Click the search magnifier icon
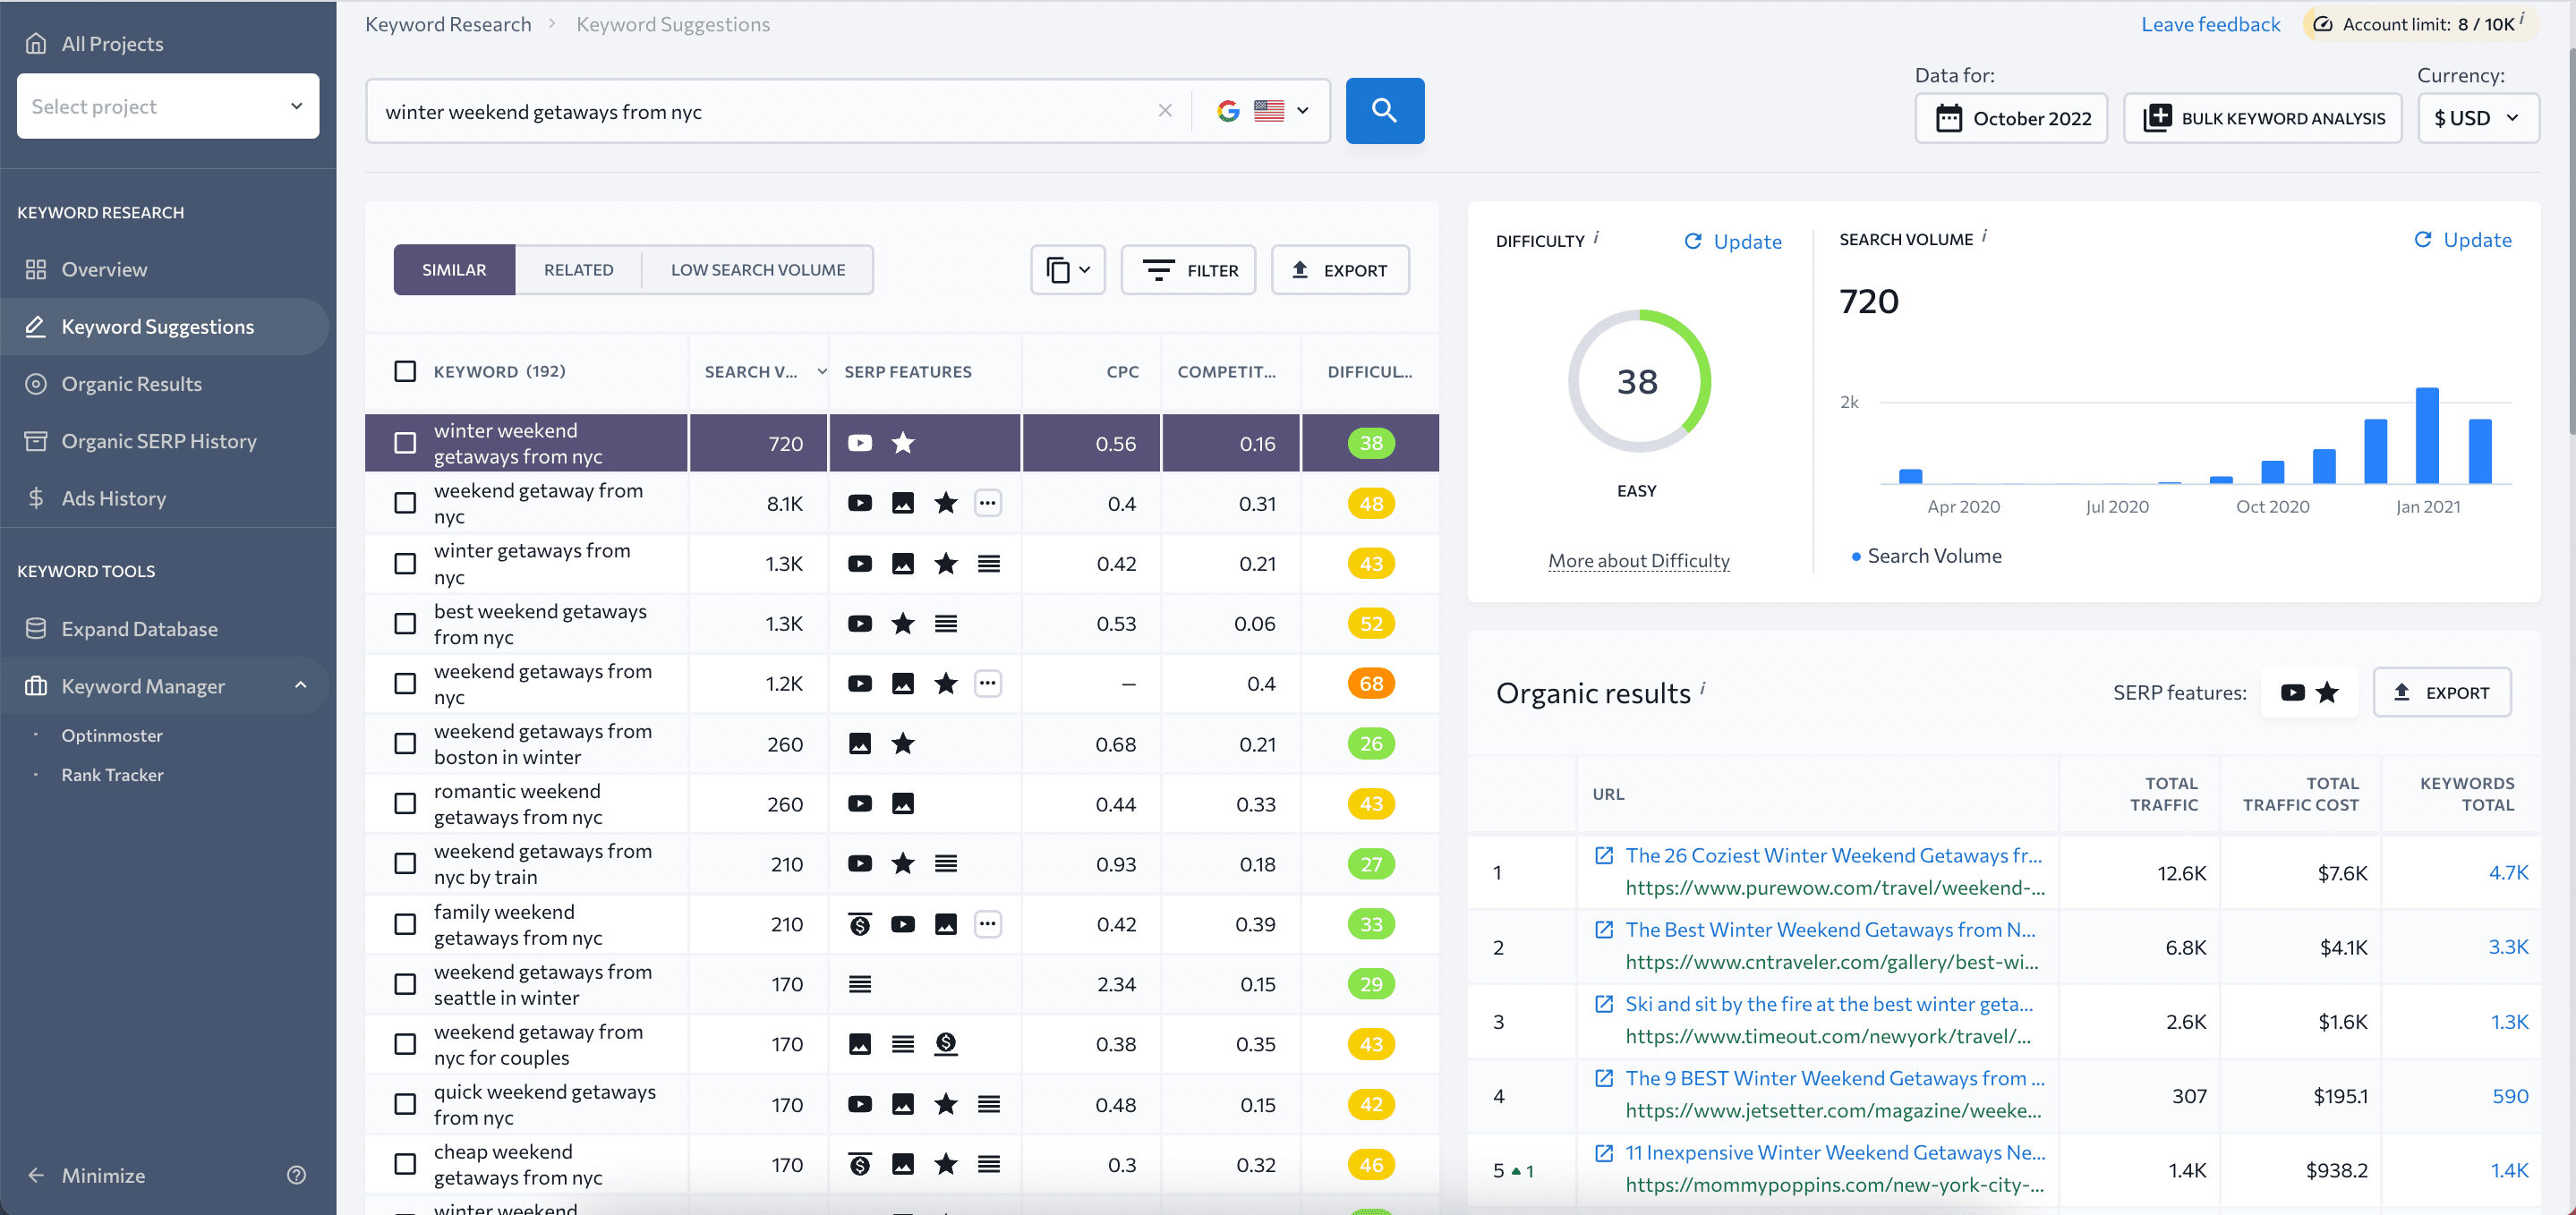This screenshot has height=1215, width=2576. pyautogui.click(x=1385, y=110)
